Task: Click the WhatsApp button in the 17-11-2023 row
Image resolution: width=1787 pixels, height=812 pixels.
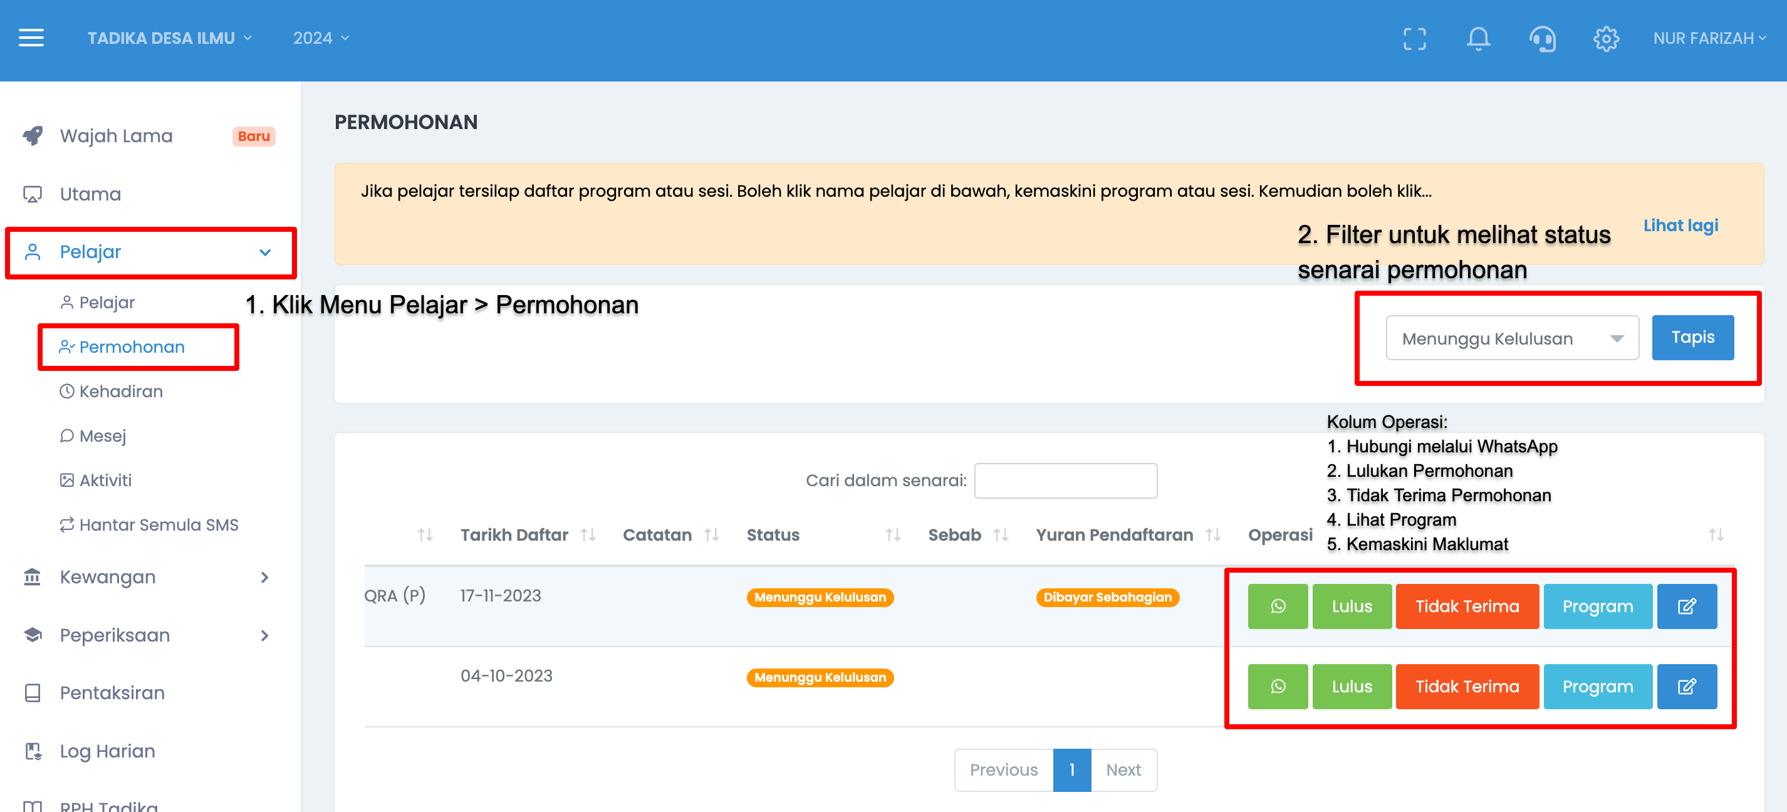Action: 1278,606
